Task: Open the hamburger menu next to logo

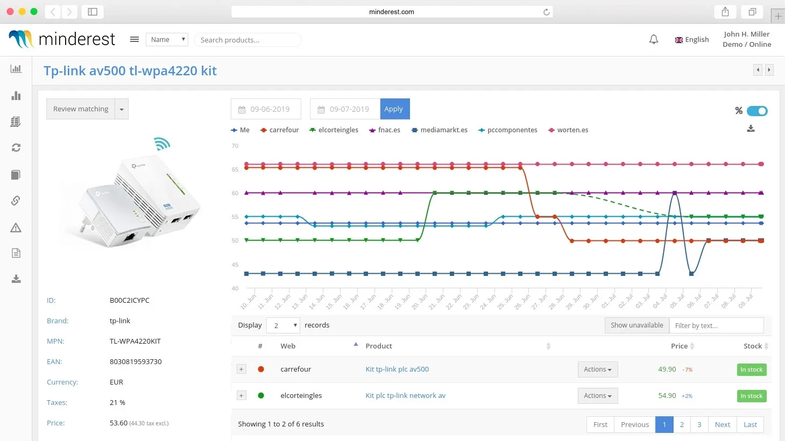Action: (135, 39)
